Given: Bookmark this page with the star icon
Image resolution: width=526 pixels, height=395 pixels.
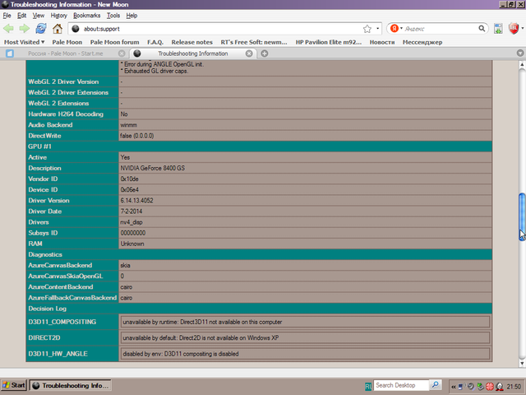Looking at the screenshot, I should point(367,29).
